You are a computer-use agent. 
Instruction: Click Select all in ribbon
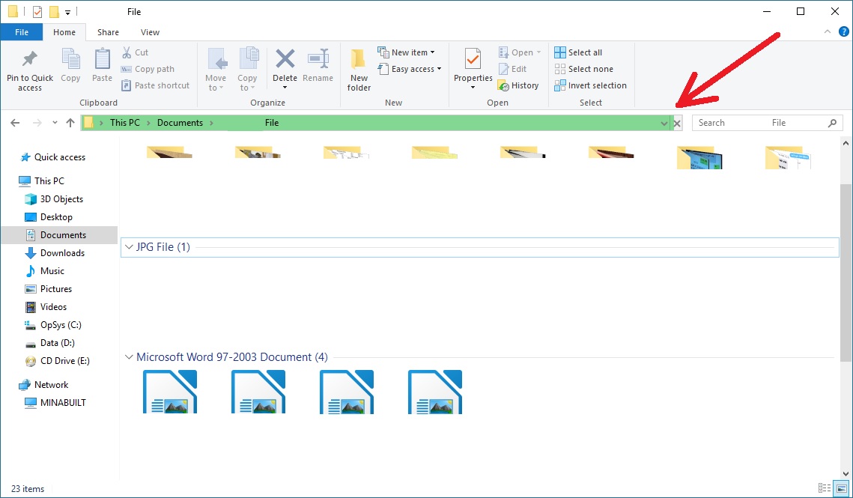pos(578,52)
